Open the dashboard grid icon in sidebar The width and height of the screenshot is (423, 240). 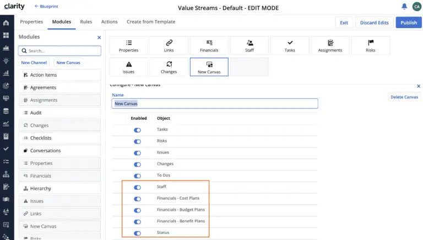[6, 35]
